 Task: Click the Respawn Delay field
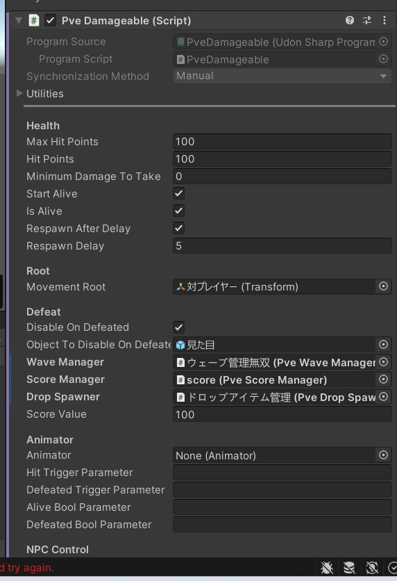click(x=282, y=245)
